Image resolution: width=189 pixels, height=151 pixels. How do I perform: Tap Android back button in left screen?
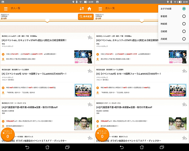(x=27, y=147)
